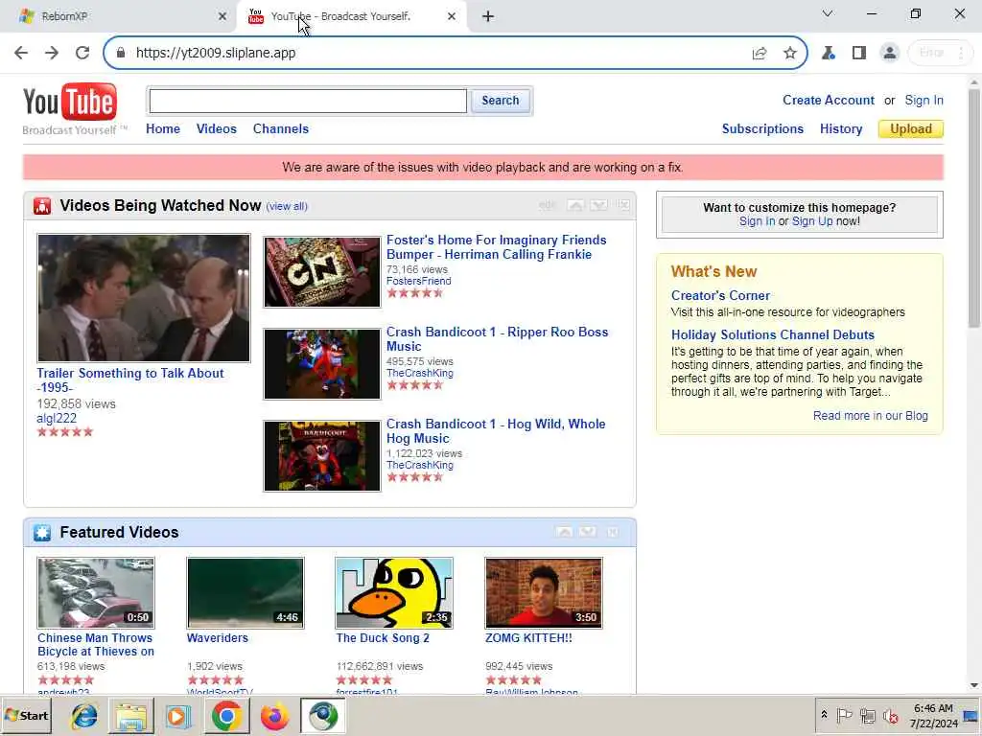The width and height of the screenshot is (982, 736).
Task: Click the network tray icon
Action: click(867, 715)
